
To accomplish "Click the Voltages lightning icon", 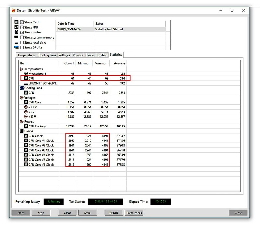I will [x=22, y=98].
